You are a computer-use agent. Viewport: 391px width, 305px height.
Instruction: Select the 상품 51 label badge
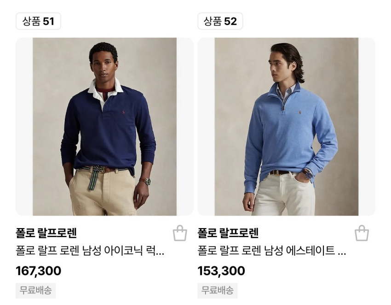[x=38, y=21]
